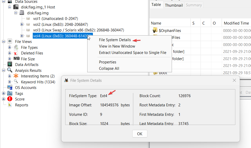The image size is (251, 148).
Task: Expand the File Types node
Action: click(10, 47)
